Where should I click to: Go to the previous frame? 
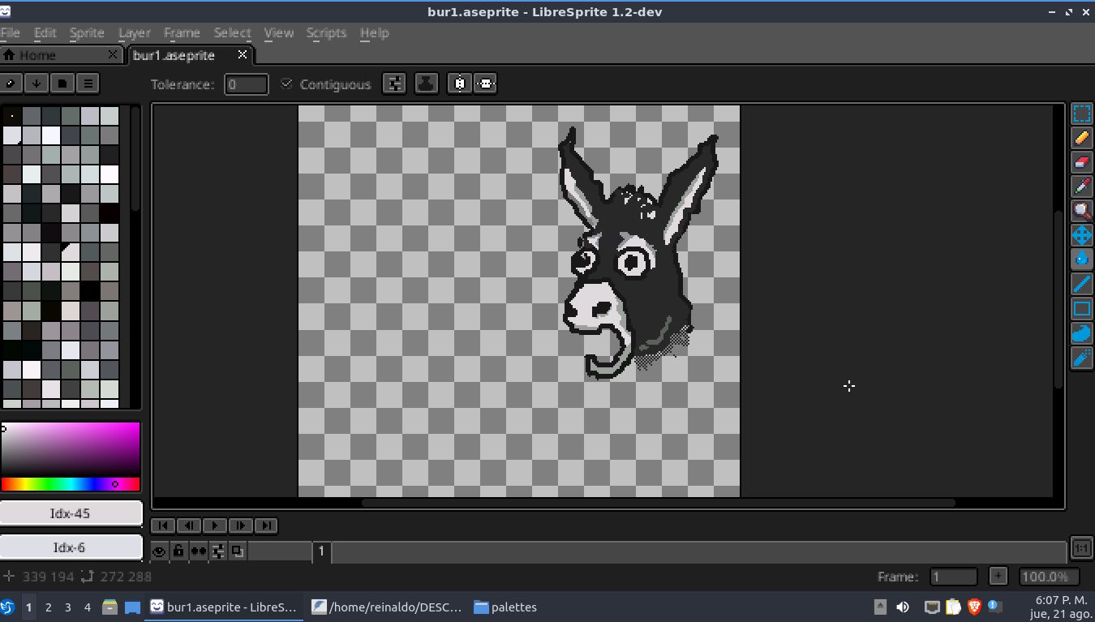pos(188,525)
